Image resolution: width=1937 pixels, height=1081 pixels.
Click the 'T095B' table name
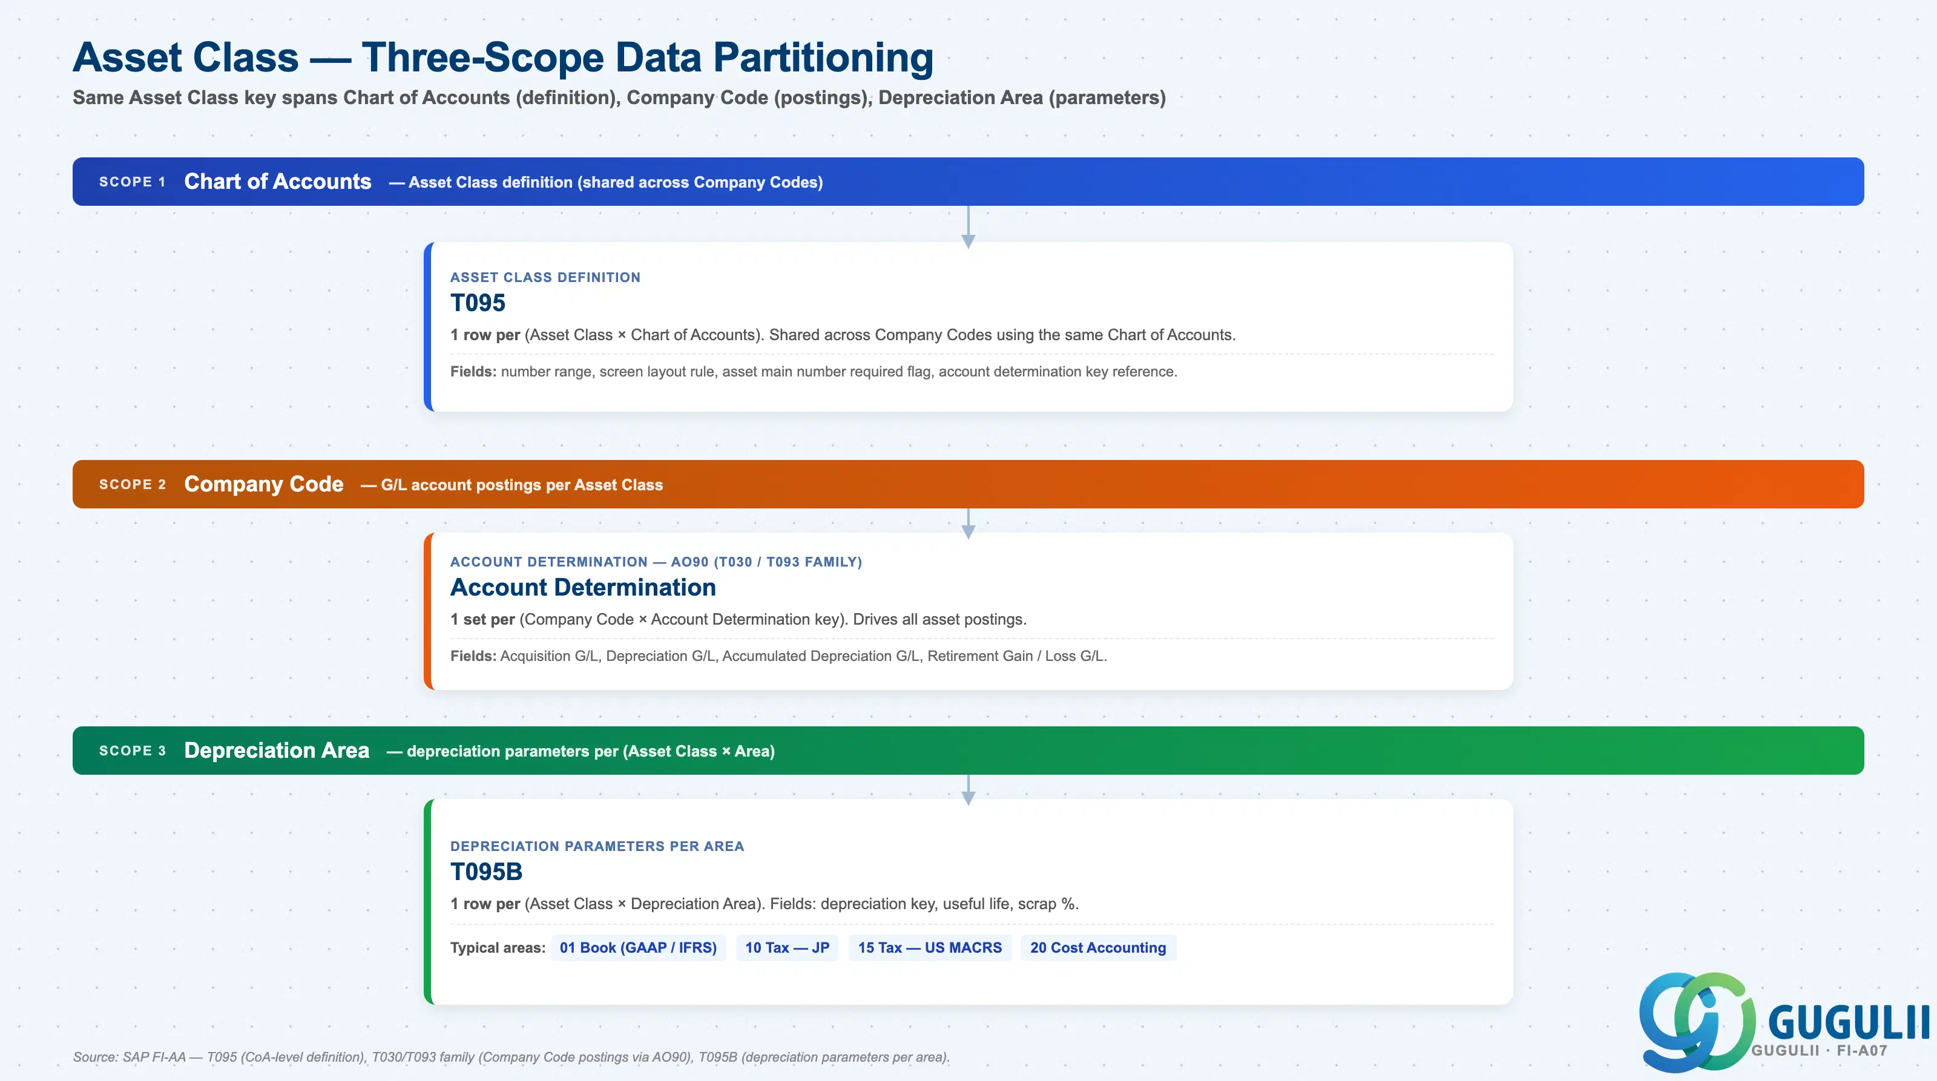point(485,872)
